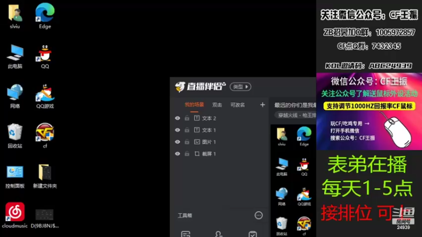The image size is (422, 237).
Task: Switch to the 可改名 scene tab
Action: point(237,105)
